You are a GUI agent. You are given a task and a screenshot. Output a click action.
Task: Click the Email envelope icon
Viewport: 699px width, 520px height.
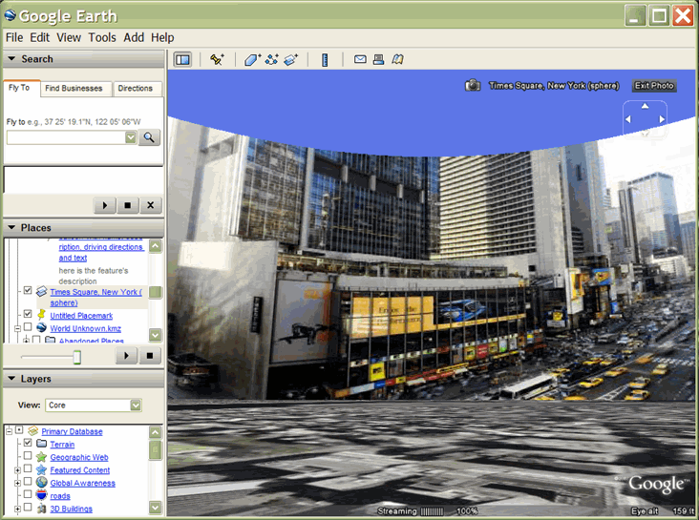(x=360, y=59)
